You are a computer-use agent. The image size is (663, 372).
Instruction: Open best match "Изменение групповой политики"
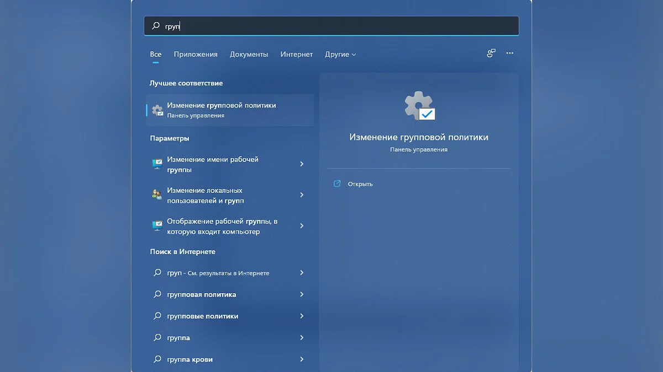[230, 110]
